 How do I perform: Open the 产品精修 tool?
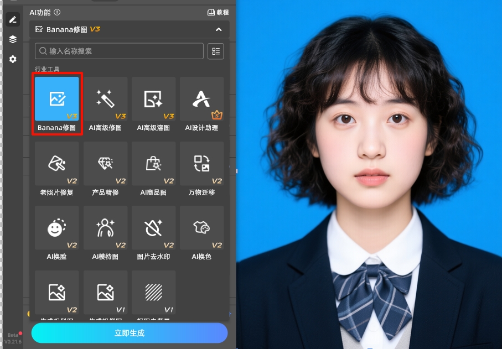(x=105, y=164)
